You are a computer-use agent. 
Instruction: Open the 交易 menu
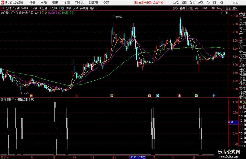point(106,3)
